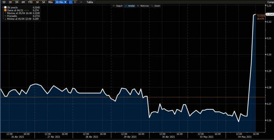Screen dimensions: 274x140
Task: Click the 0.3245 last price axis label
Action: 269,14
